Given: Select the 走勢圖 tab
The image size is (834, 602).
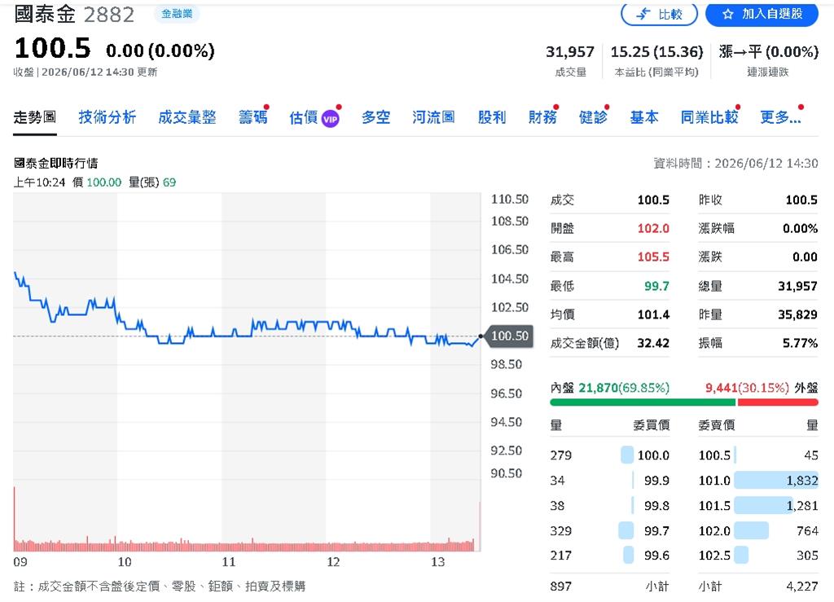Looking at the screenshot, I should [34, 117].
